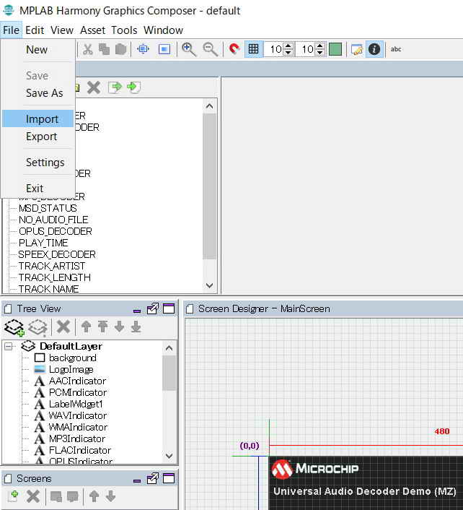
Task: Toggle the magnet snapping icon
Action: (x=234, y=49)
